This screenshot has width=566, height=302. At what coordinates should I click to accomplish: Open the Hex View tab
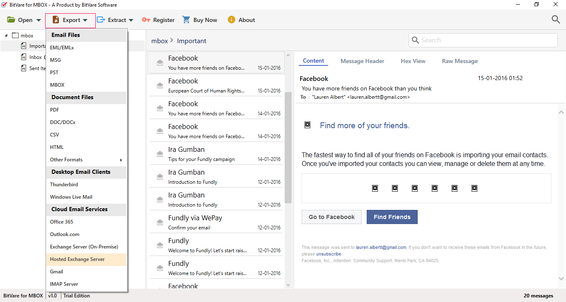point(413,61)
